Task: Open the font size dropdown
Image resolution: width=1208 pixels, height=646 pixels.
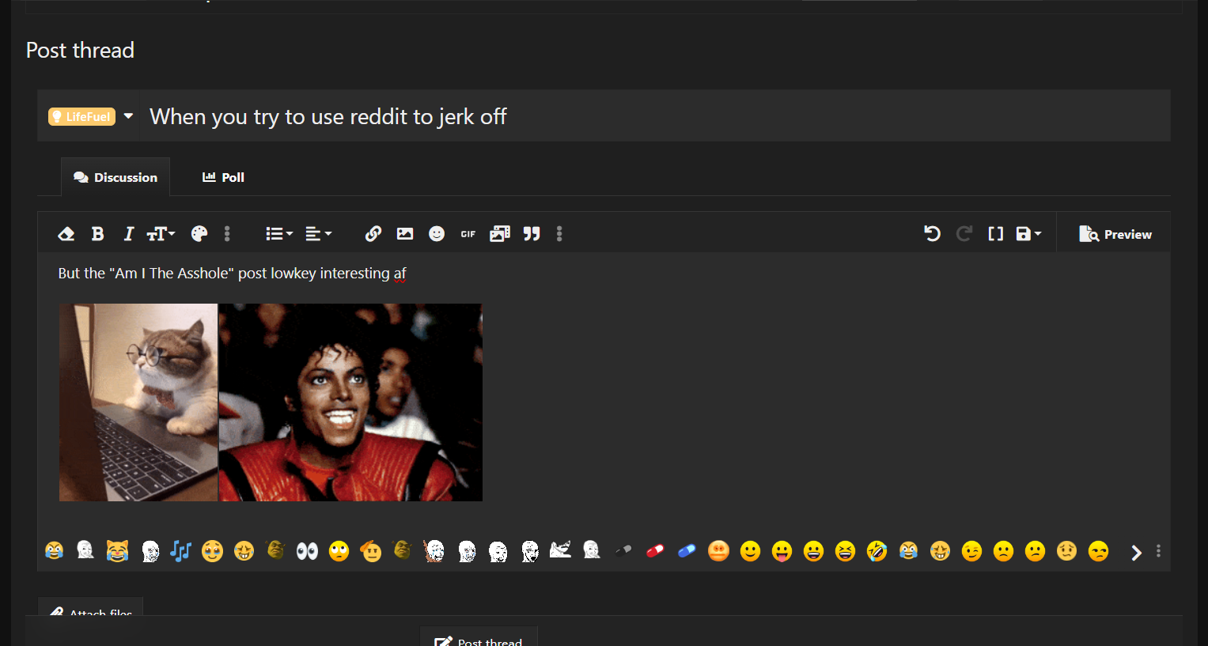Action: coord(161,234)
